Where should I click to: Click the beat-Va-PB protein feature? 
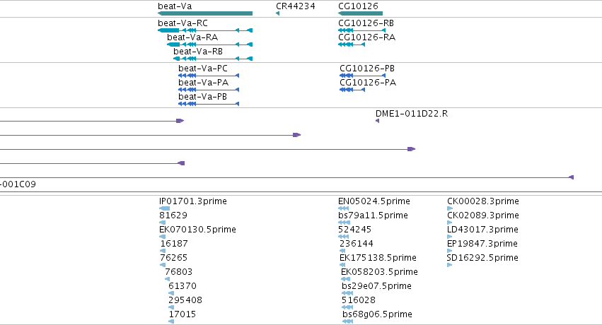tap(209, 104)
